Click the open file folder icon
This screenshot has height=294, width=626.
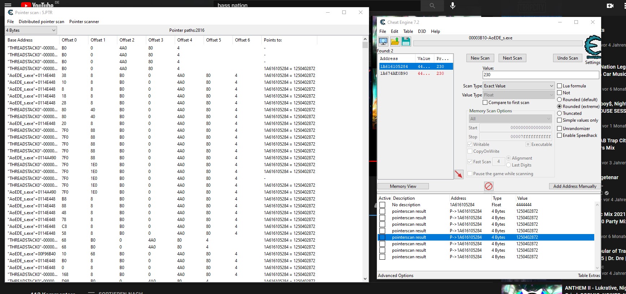[395, 42]
